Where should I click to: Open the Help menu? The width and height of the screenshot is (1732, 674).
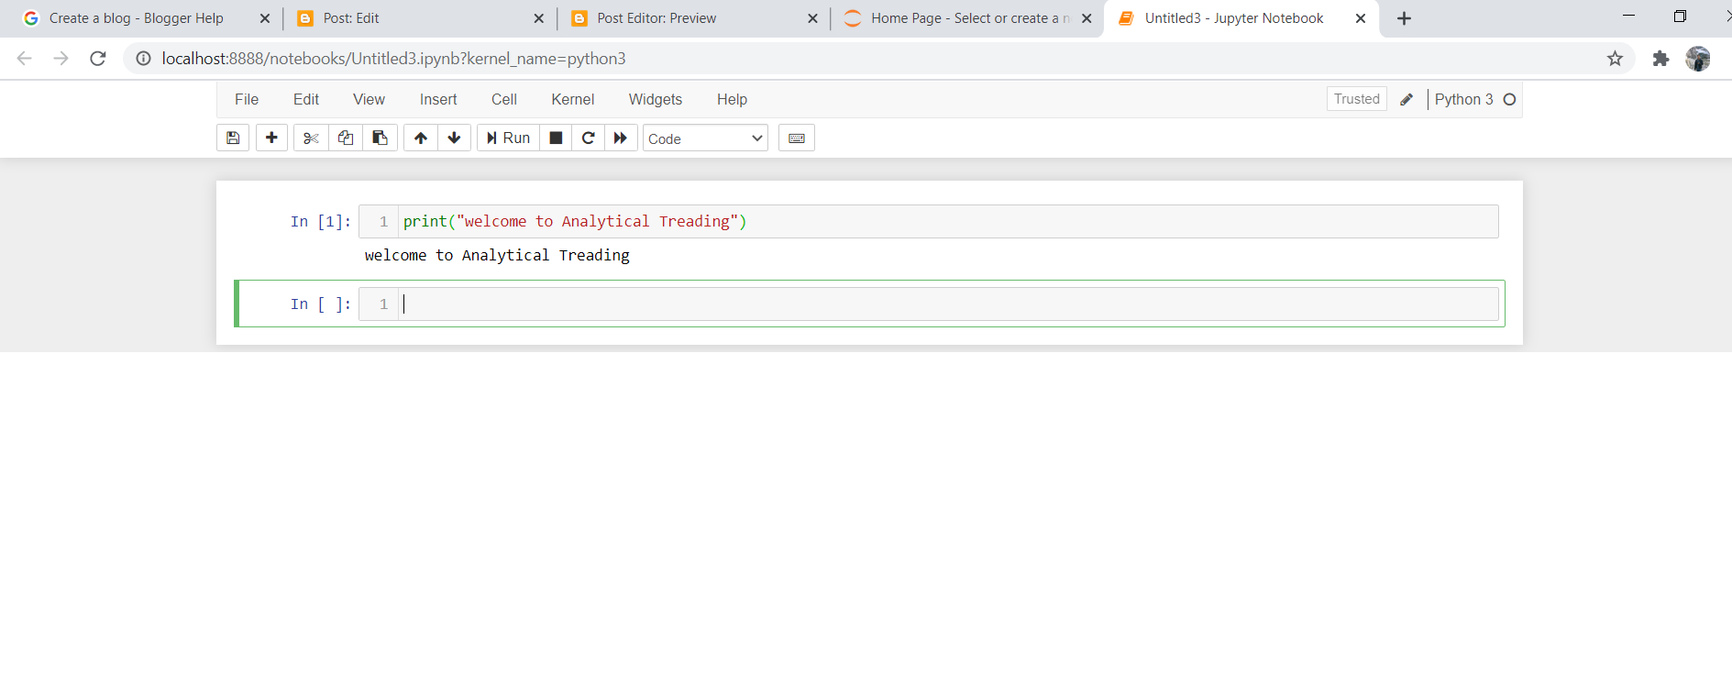[732, 99]
